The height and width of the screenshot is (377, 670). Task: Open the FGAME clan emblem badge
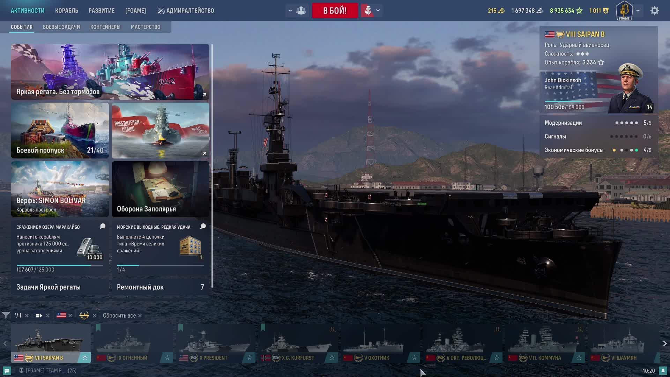[624, 10]
